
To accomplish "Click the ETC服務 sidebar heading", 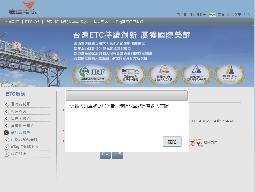I will pos(16,94).
